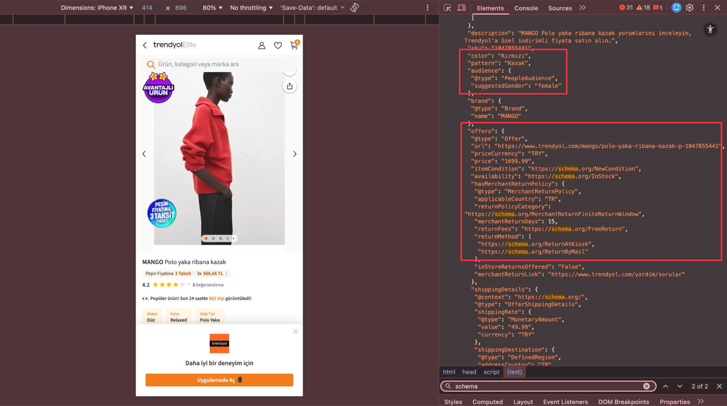The image size is (727, 406).
Task: Click the inspect element picker icon
Action: [x=447, y=8]
